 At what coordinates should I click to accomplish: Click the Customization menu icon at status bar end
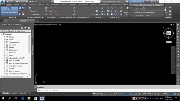178,94
